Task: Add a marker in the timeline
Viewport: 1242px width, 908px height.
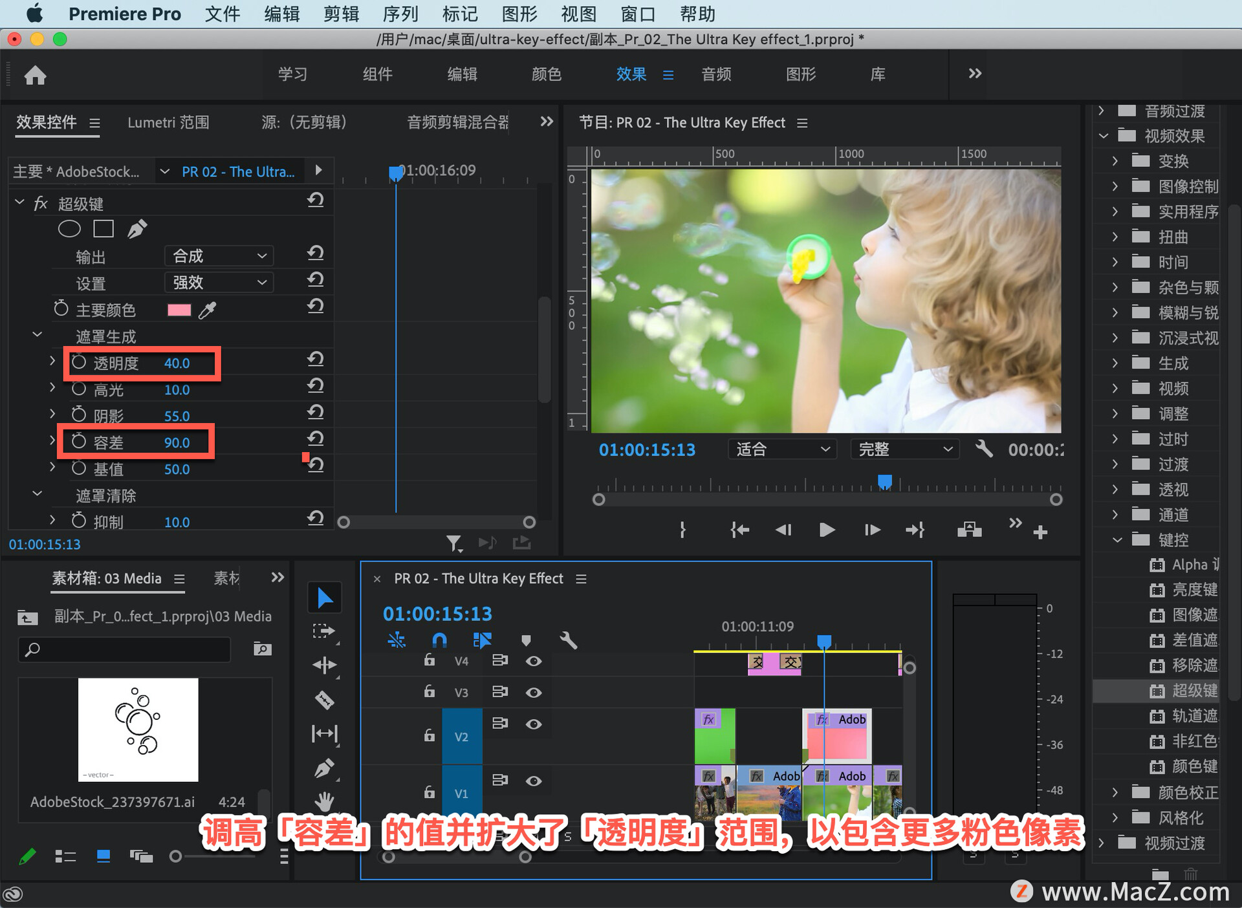Action: click(x=526, y=640)
